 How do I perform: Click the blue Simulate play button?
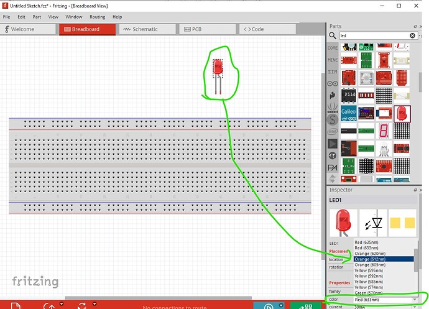[269, 306]
